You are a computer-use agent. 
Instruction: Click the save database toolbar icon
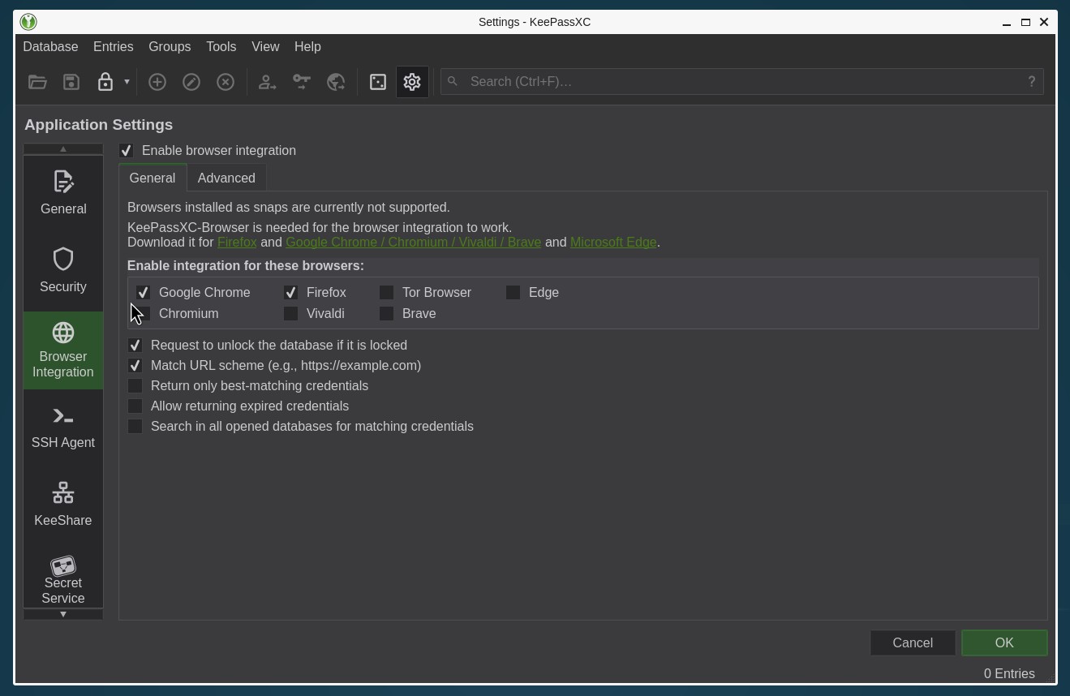click(x=71, y=82)
